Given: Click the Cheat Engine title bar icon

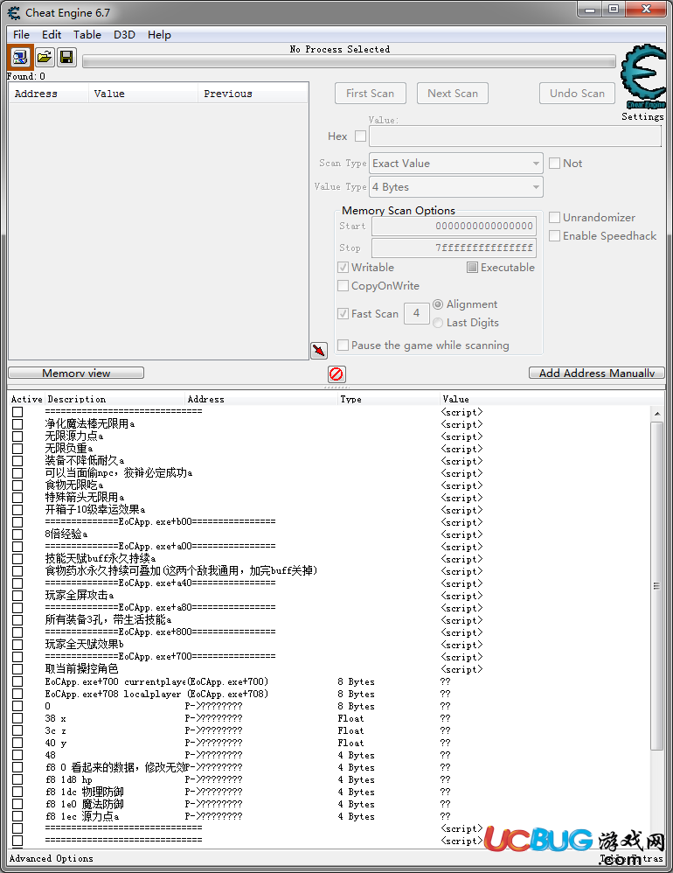Looking at the screenshot, I should 14,12.
